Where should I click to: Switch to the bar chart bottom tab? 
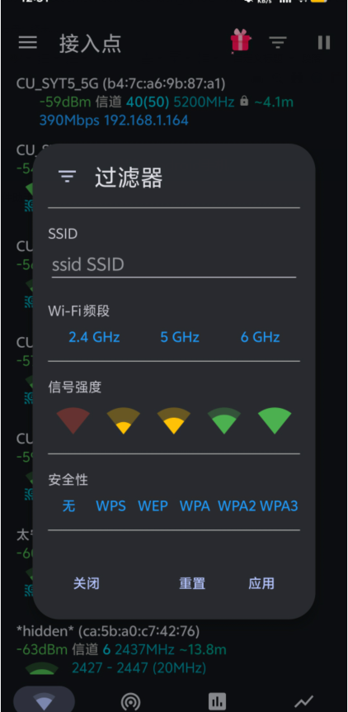(x=218, y=702)
